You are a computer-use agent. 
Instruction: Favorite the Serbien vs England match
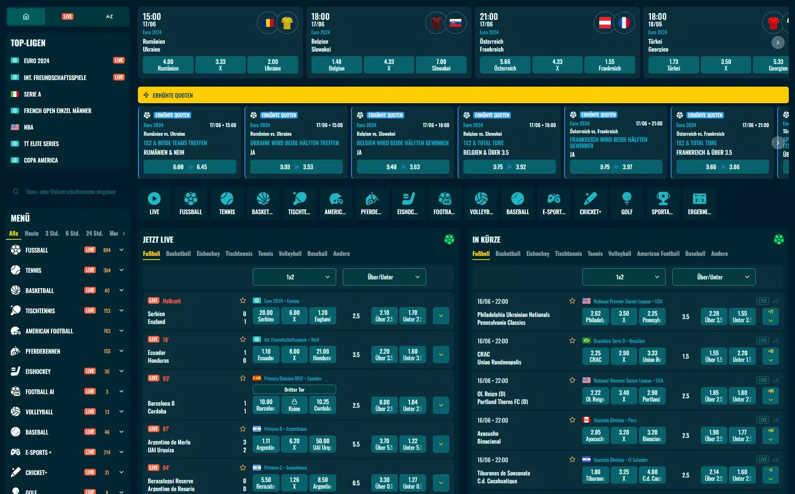click(x=243, y=300)
